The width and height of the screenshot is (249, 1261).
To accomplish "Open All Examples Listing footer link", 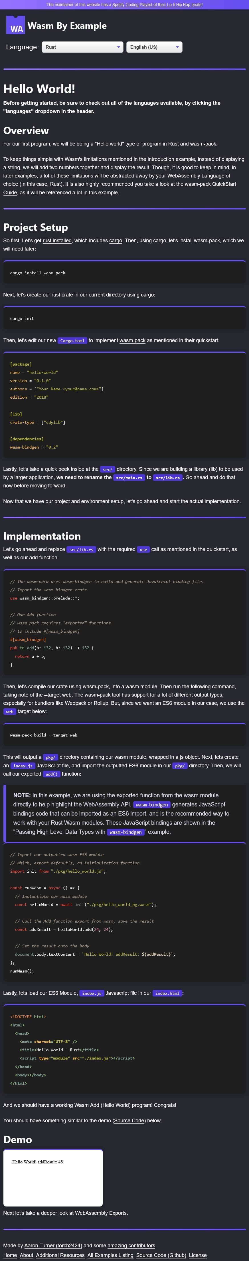I will pyautogui.click(x=110, y=1255).
